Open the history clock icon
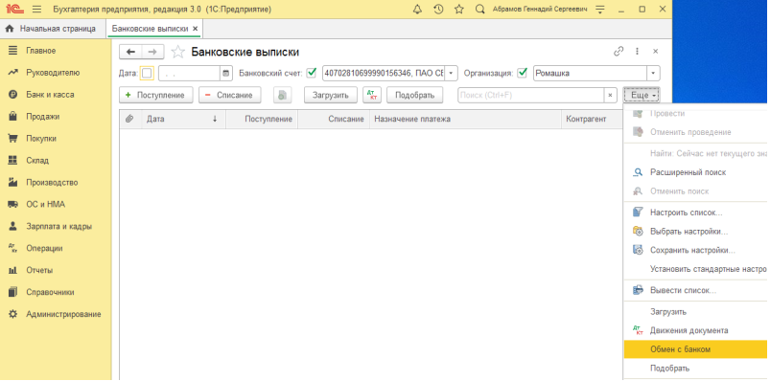Viewport: 770px width, 381px height. 438,10
